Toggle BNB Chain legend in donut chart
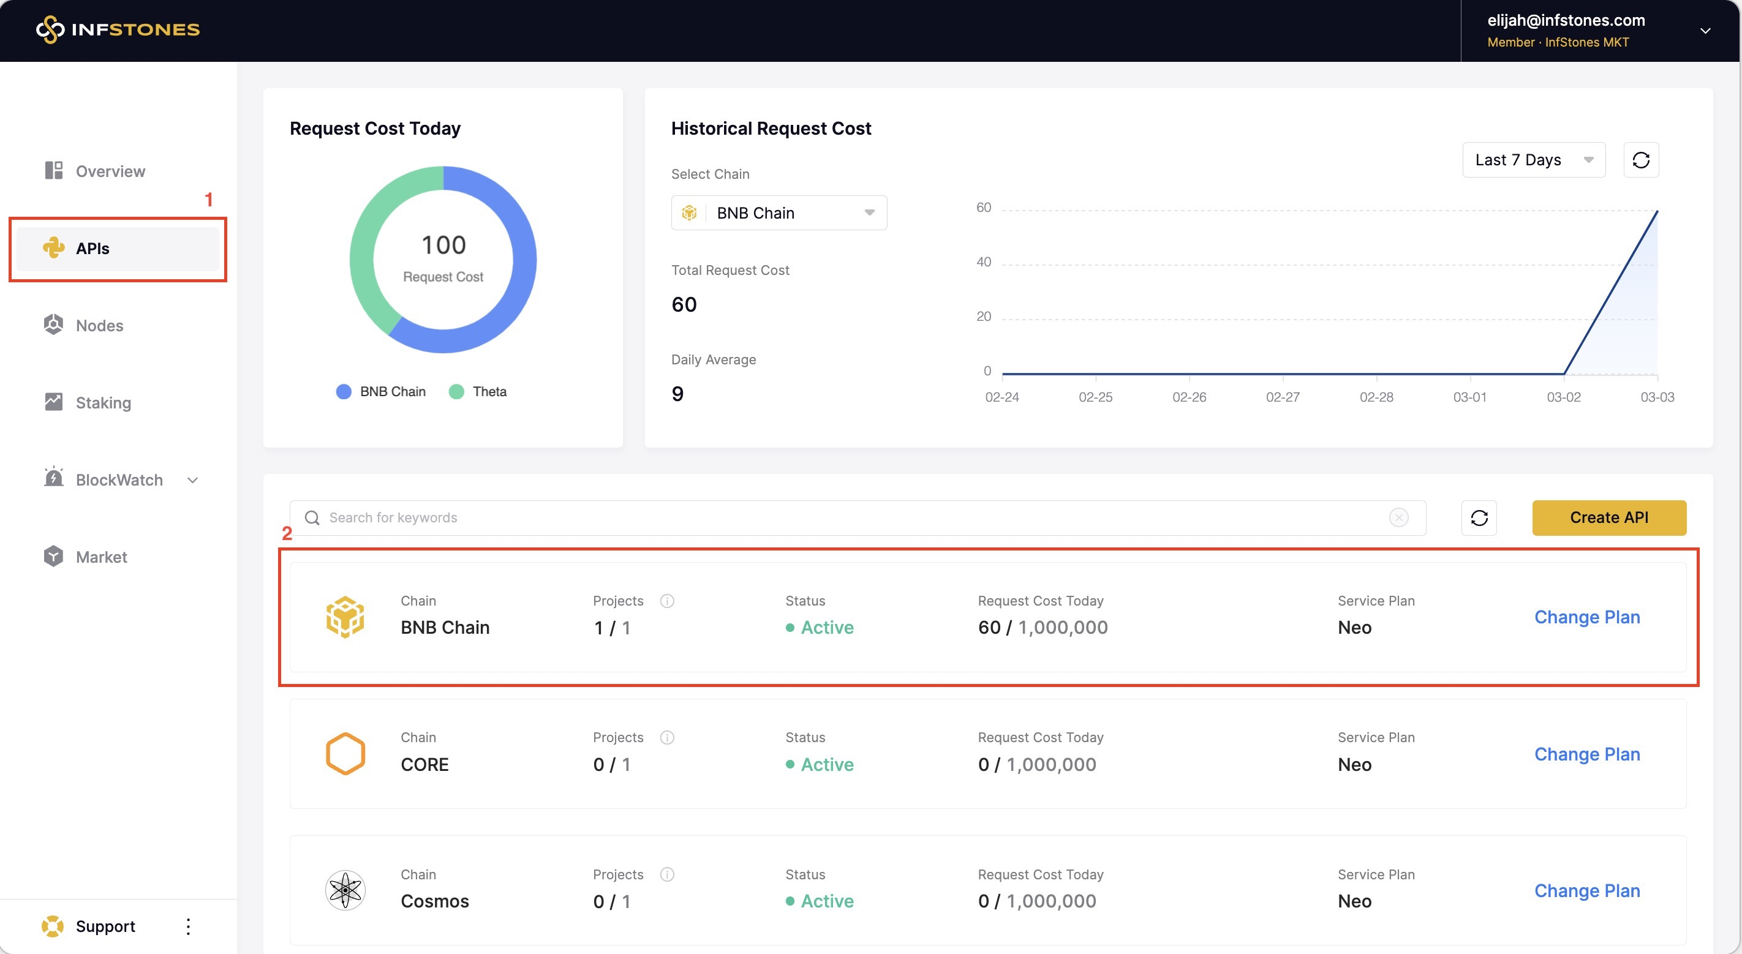Image resolution: width=1742 pixels, height=954 pixels. 381,391
